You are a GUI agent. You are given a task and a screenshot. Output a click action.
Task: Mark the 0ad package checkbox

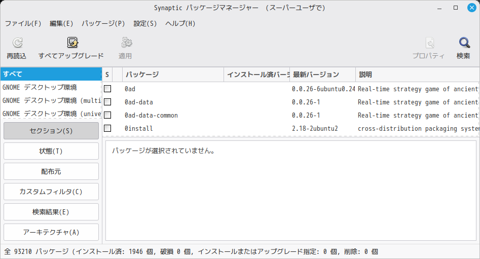107,89
